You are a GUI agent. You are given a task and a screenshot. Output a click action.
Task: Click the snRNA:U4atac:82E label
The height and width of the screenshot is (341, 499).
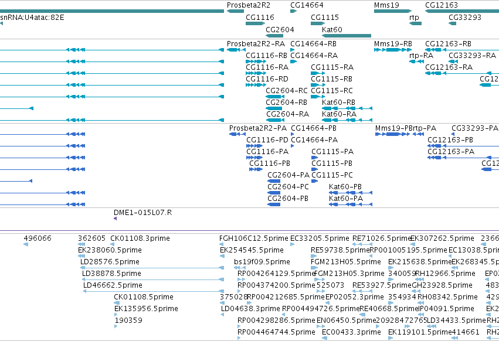(x=32, y=17)
